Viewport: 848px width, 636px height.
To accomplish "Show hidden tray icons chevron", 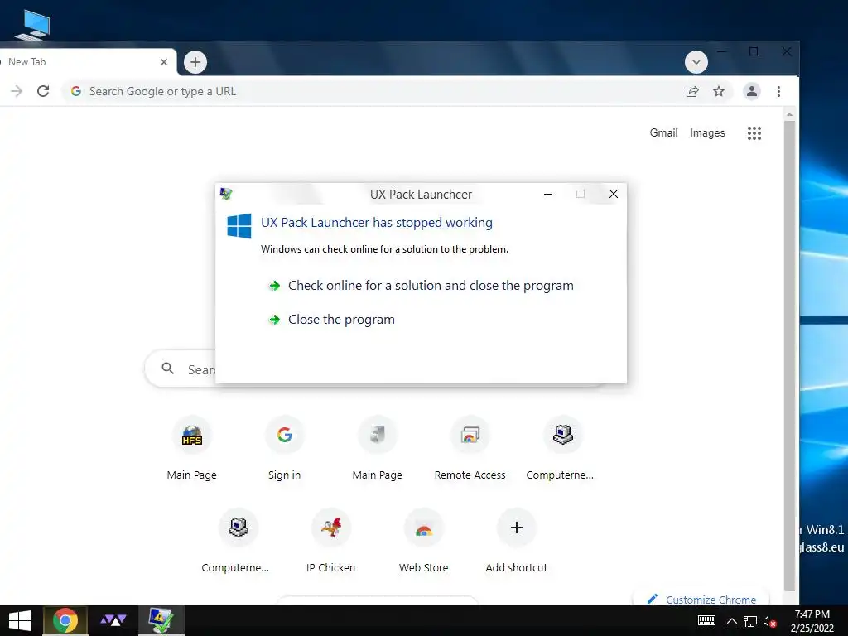I will (732, 621).
